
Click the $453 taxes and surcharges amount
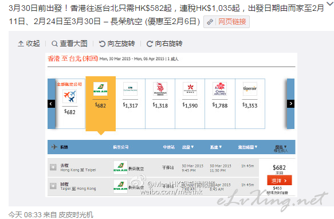tap(277, 188)
